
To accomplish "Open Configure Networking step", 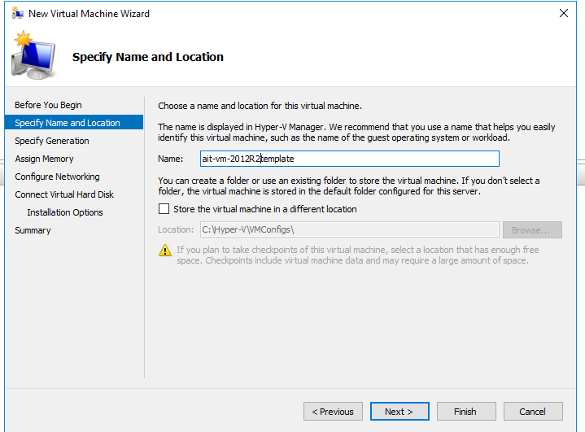I will click(57, 177).
